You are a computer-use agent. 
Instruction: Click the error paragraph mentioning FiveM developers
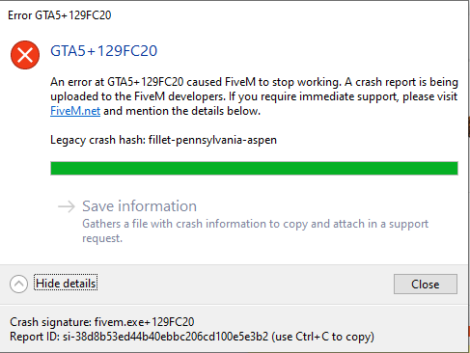tap(254, 96)
